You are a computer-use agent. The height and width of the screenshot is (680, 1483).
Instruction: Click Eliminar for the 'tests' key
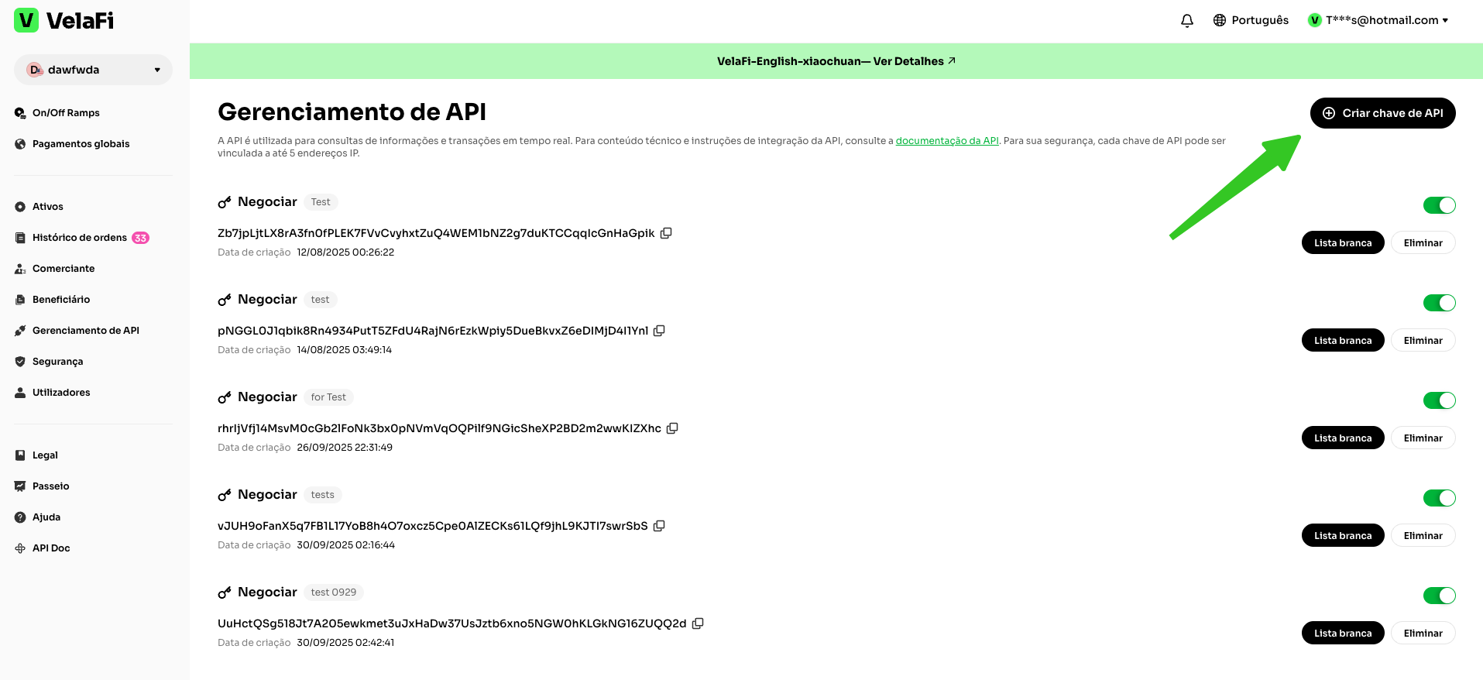click(1423, 536)
